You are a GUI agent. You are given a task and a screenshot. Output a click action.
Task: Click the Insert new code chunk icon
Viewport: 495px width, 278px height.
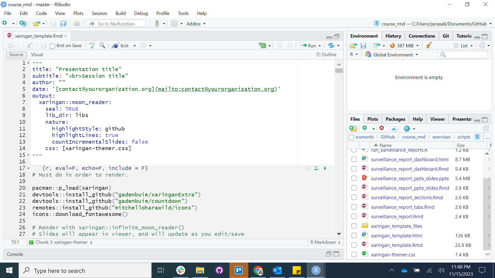pos(262,46)
